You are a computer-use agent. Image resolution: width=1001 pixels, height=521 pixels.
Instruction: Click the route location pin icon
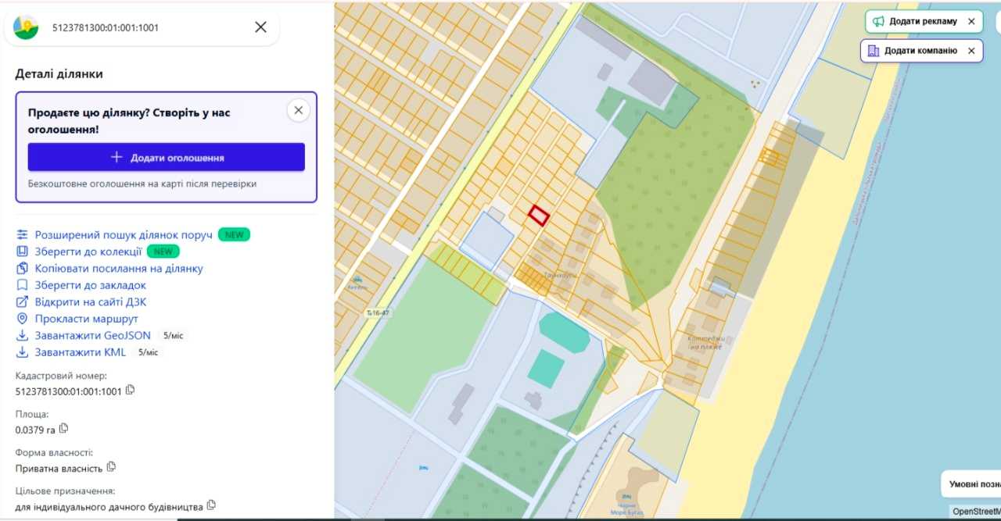coord(22,319)
